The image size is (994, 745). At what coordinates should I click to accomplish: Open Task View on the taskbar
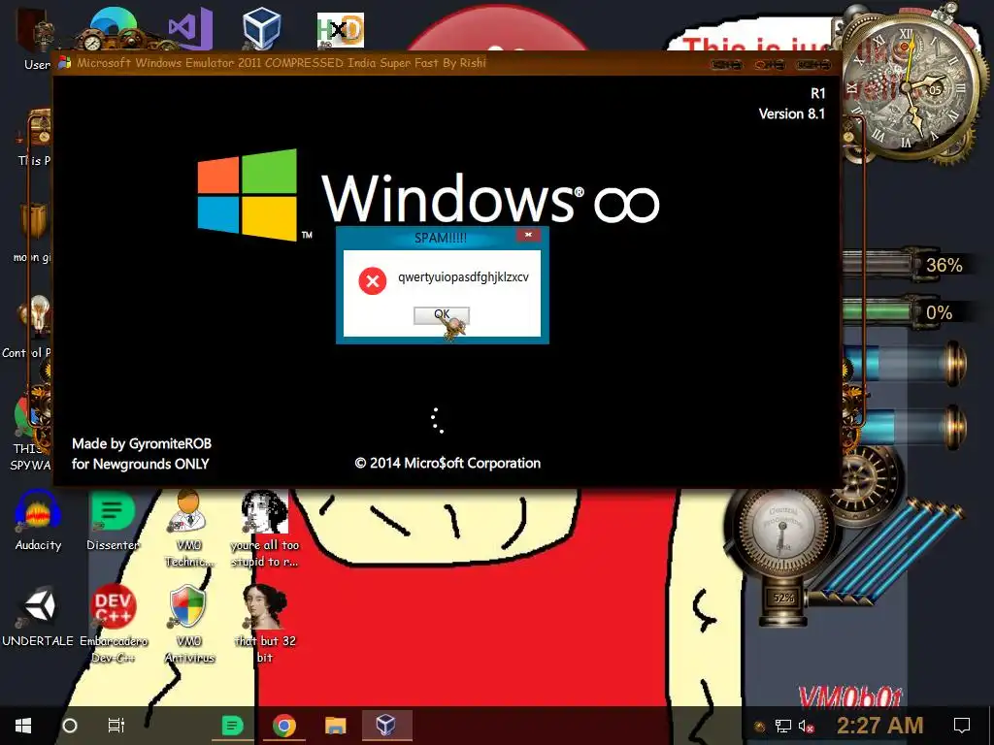[x=116, y=726]
